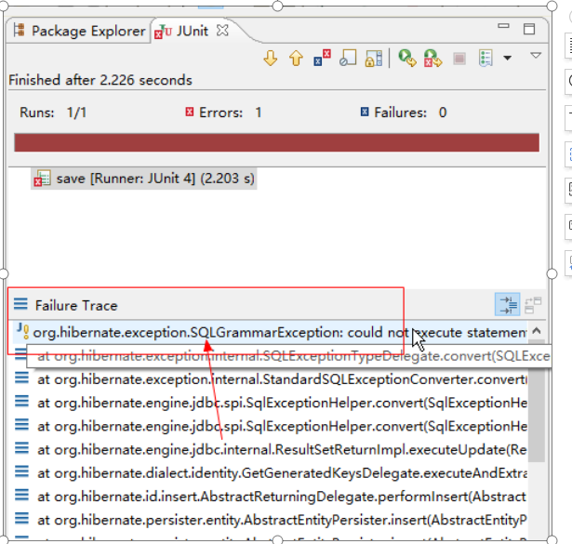Screen dimensions: 572x544
Task: Rerun test failures first icon
Action: [x=432, y=59]
